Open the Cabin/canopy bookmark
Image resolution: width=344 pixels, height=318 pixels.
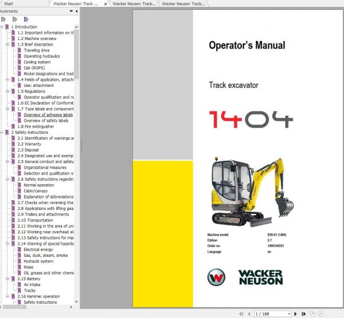pyautogui.click(x=36, y=191)
